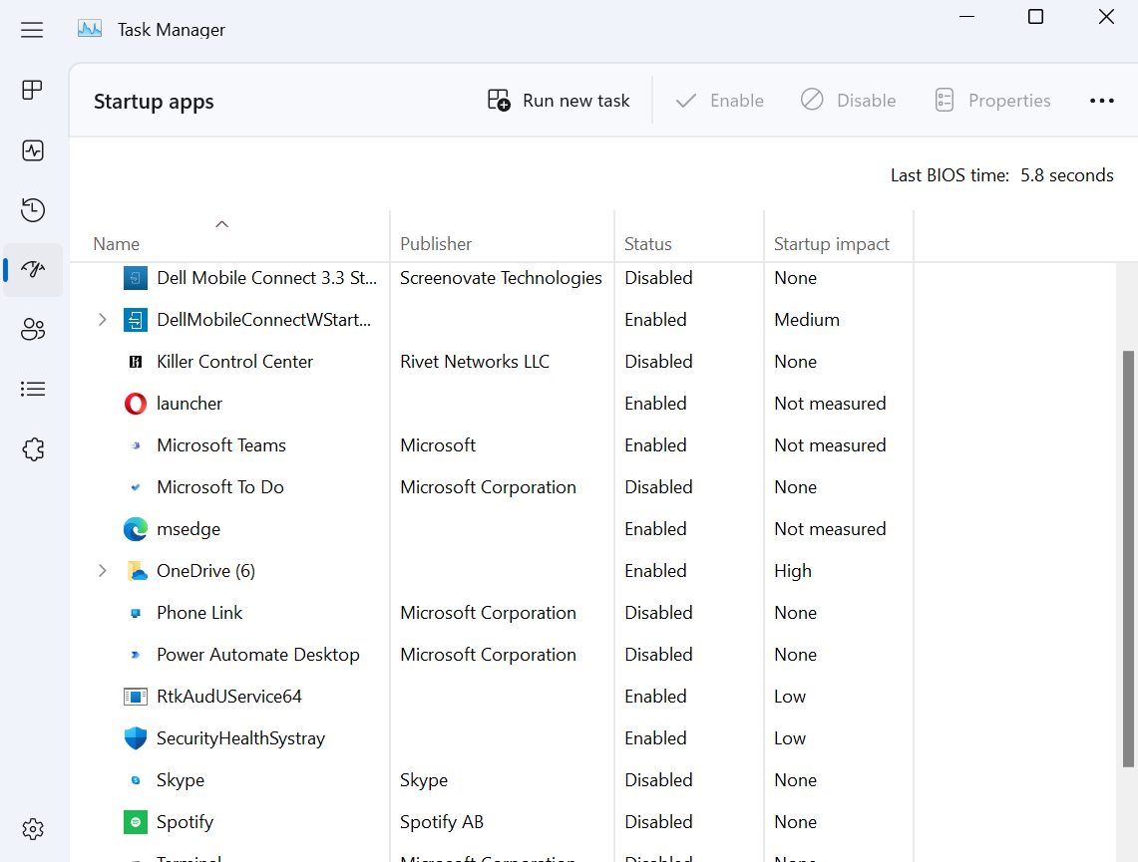Open the Performance page icon
The width and height of the screenshot is (1138, 862).
click(32, 149)
